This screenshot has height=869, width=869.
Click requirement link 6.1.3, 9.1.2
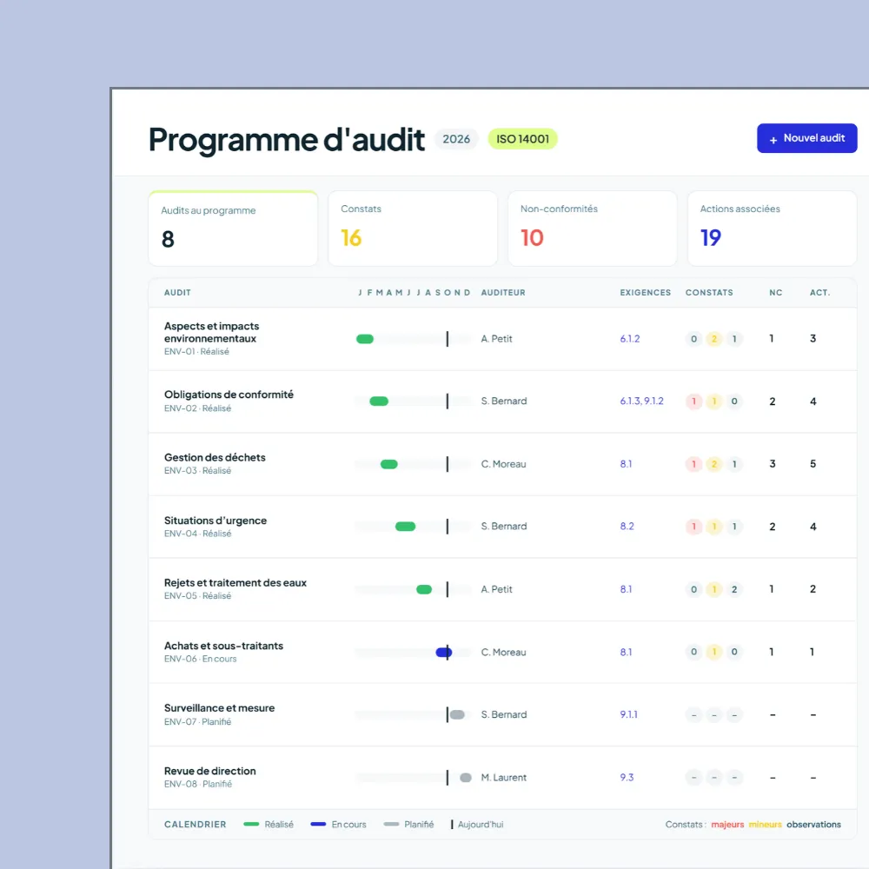click(x=641, y=401)
